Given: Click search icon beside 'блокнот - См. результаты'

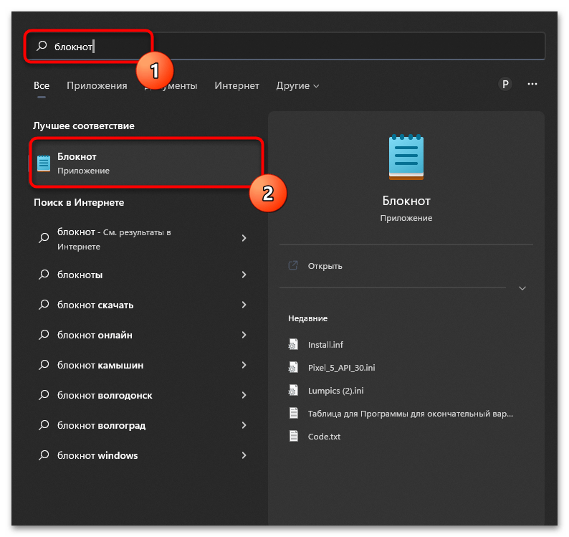Looking at the screenshot, I should 44,238.
